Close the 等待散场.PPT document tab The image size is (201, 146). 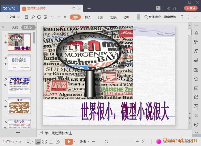coord(79,9)
